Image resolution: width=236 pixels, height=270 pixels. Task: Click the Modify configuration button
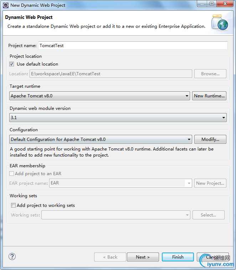pos(210,139)
